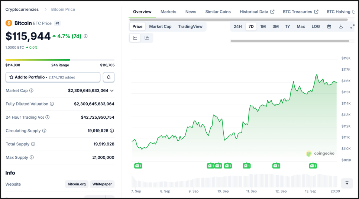359x199 pixels.
Task: Open the BTC Halving tab
Action: click(x=340, y=12)
